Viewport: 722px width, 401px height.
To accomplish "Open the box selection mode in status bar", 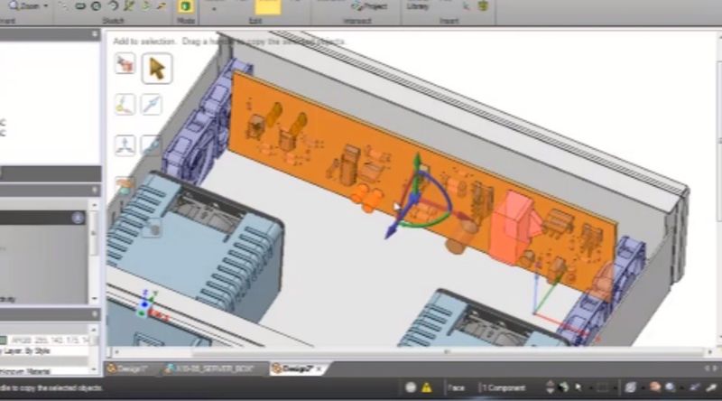I will [602, 387].
